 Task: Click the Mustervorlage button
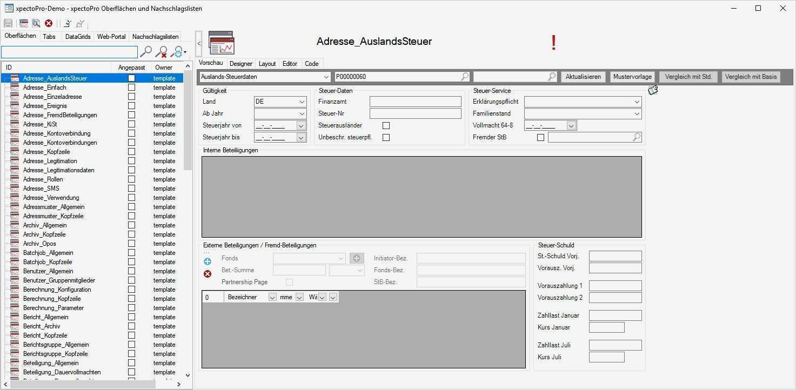(633, 77)
